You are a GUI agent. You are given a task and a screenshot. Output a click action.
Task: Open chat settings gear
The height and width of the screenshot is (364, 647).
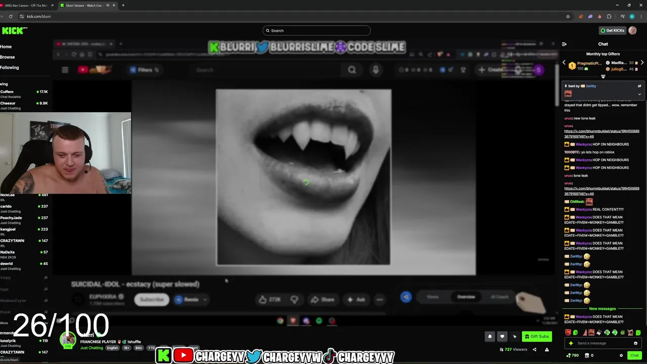[621, 355]
